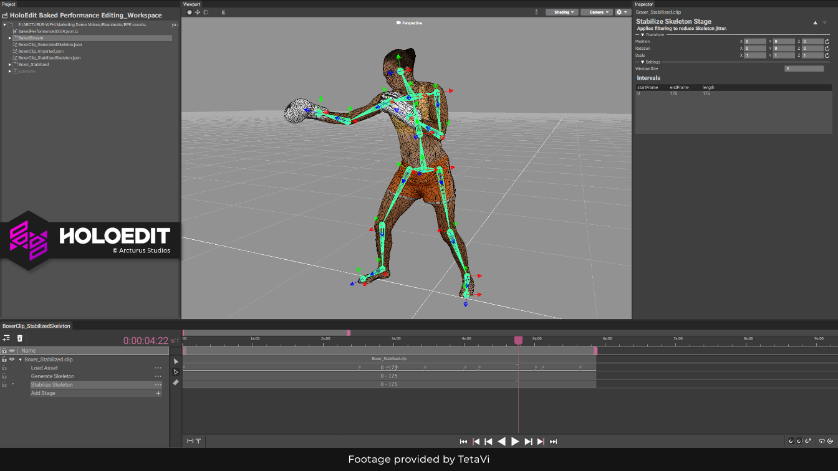Viewport: 838px width, 471px height.
Task: Select the move gizmo tool in viewport
Action: [x=198, y=12]
